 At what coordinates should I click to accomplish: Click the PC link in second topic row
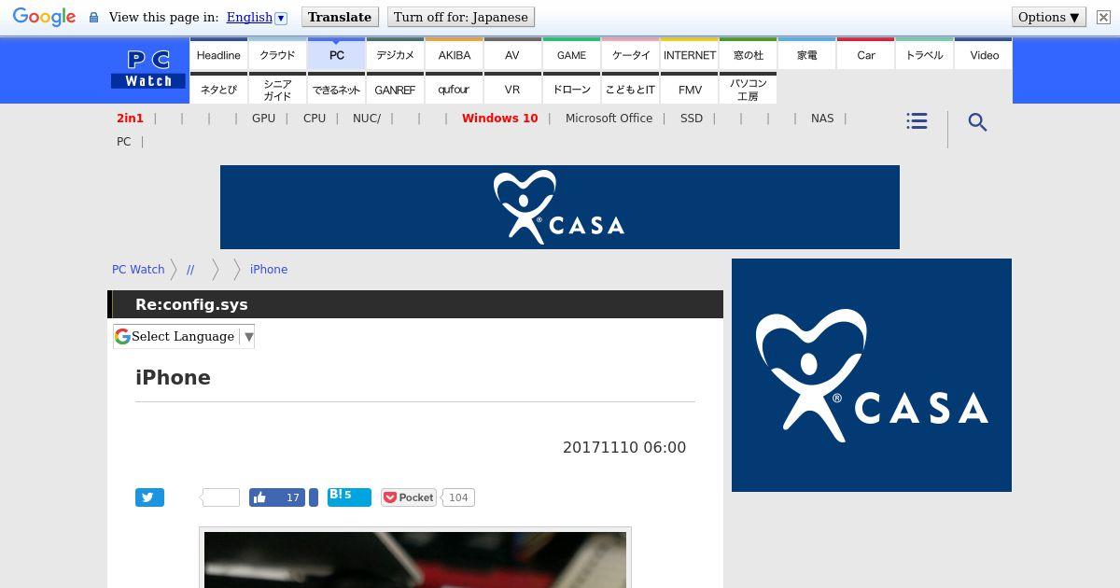click(x=123, y=142)
